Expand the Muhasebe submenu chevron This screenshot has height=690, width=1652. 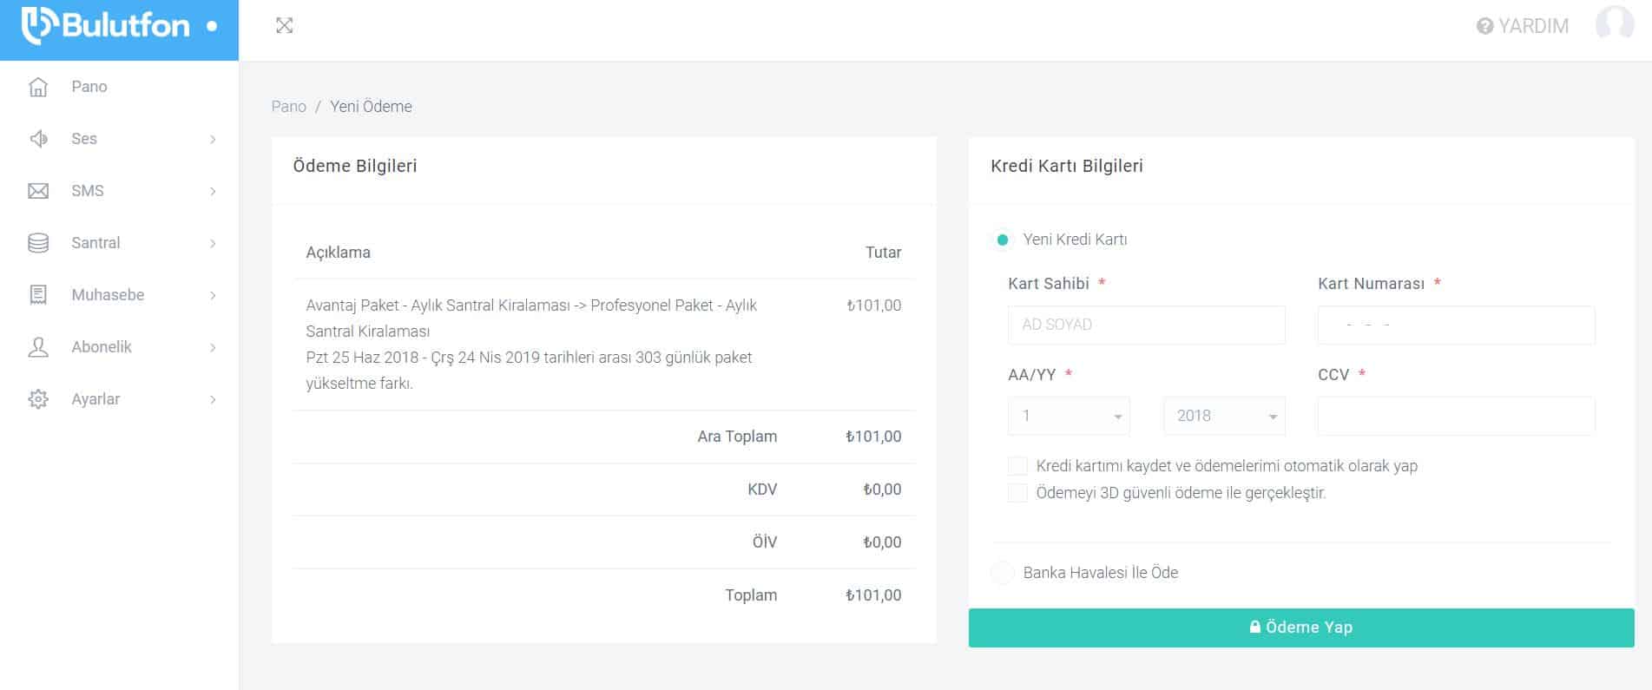point(213,295)
